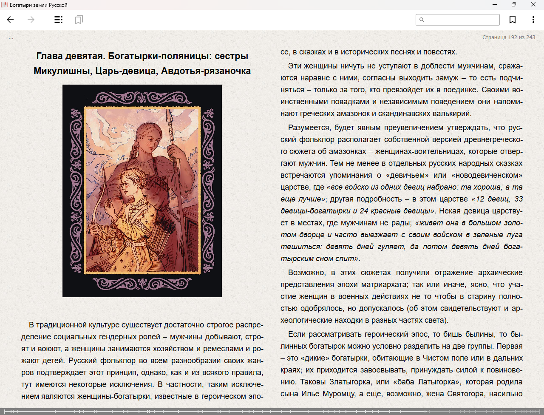Go back with the left arrow
Image resolution: width=544 pixels, height=415 pixels.
click(x=11, y=20)
